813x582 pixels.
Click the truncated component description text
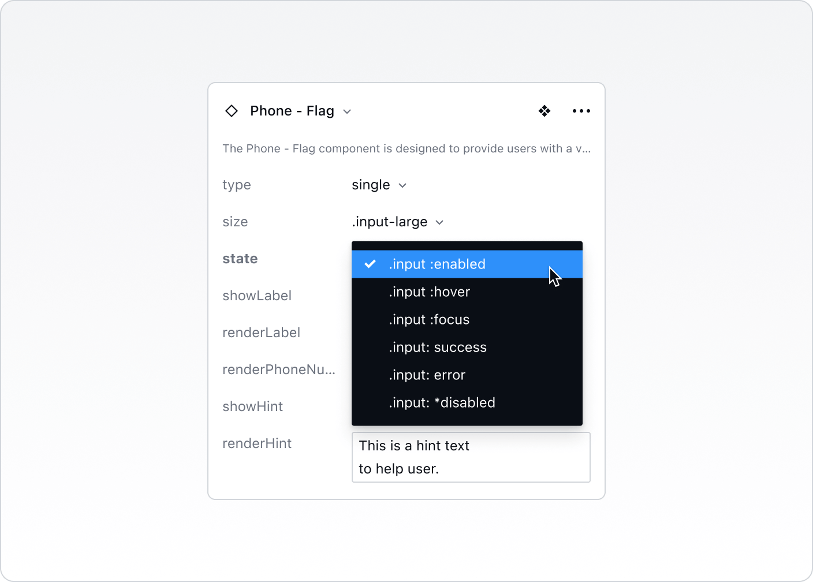click(406, 148)
